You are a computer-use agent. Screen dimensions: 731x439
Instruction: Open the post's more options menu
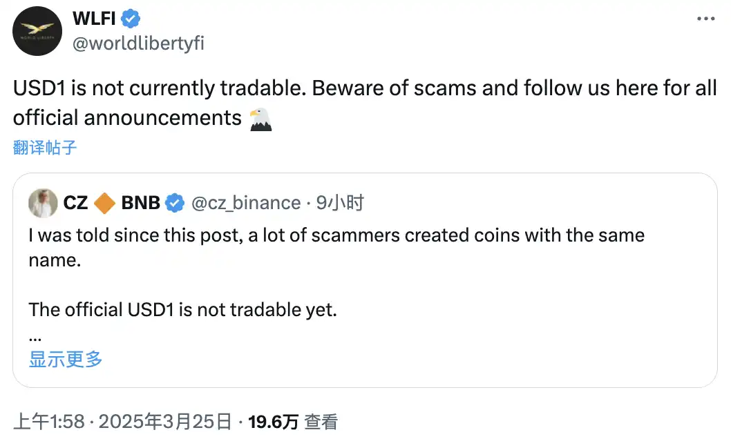[x=705, y=19]
